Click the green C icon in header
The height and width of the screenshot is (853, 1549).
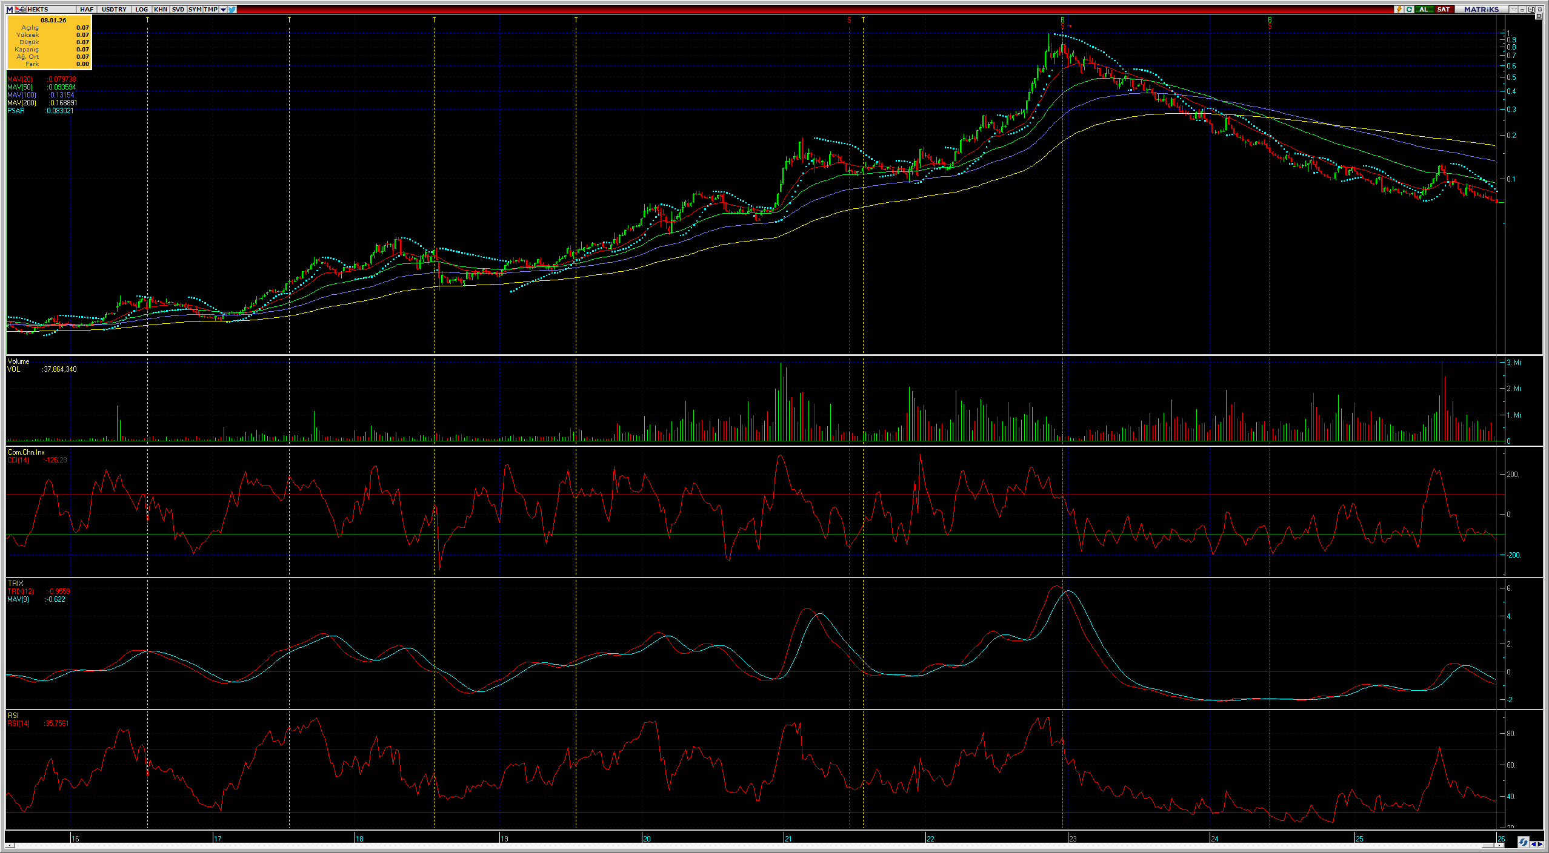[x=1409, y=9]
